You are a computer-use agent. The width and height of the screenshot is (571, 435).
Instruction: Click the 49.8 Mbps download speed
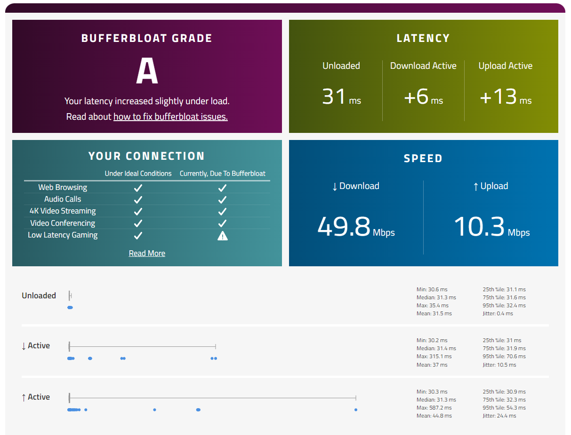tap(356, 227)
